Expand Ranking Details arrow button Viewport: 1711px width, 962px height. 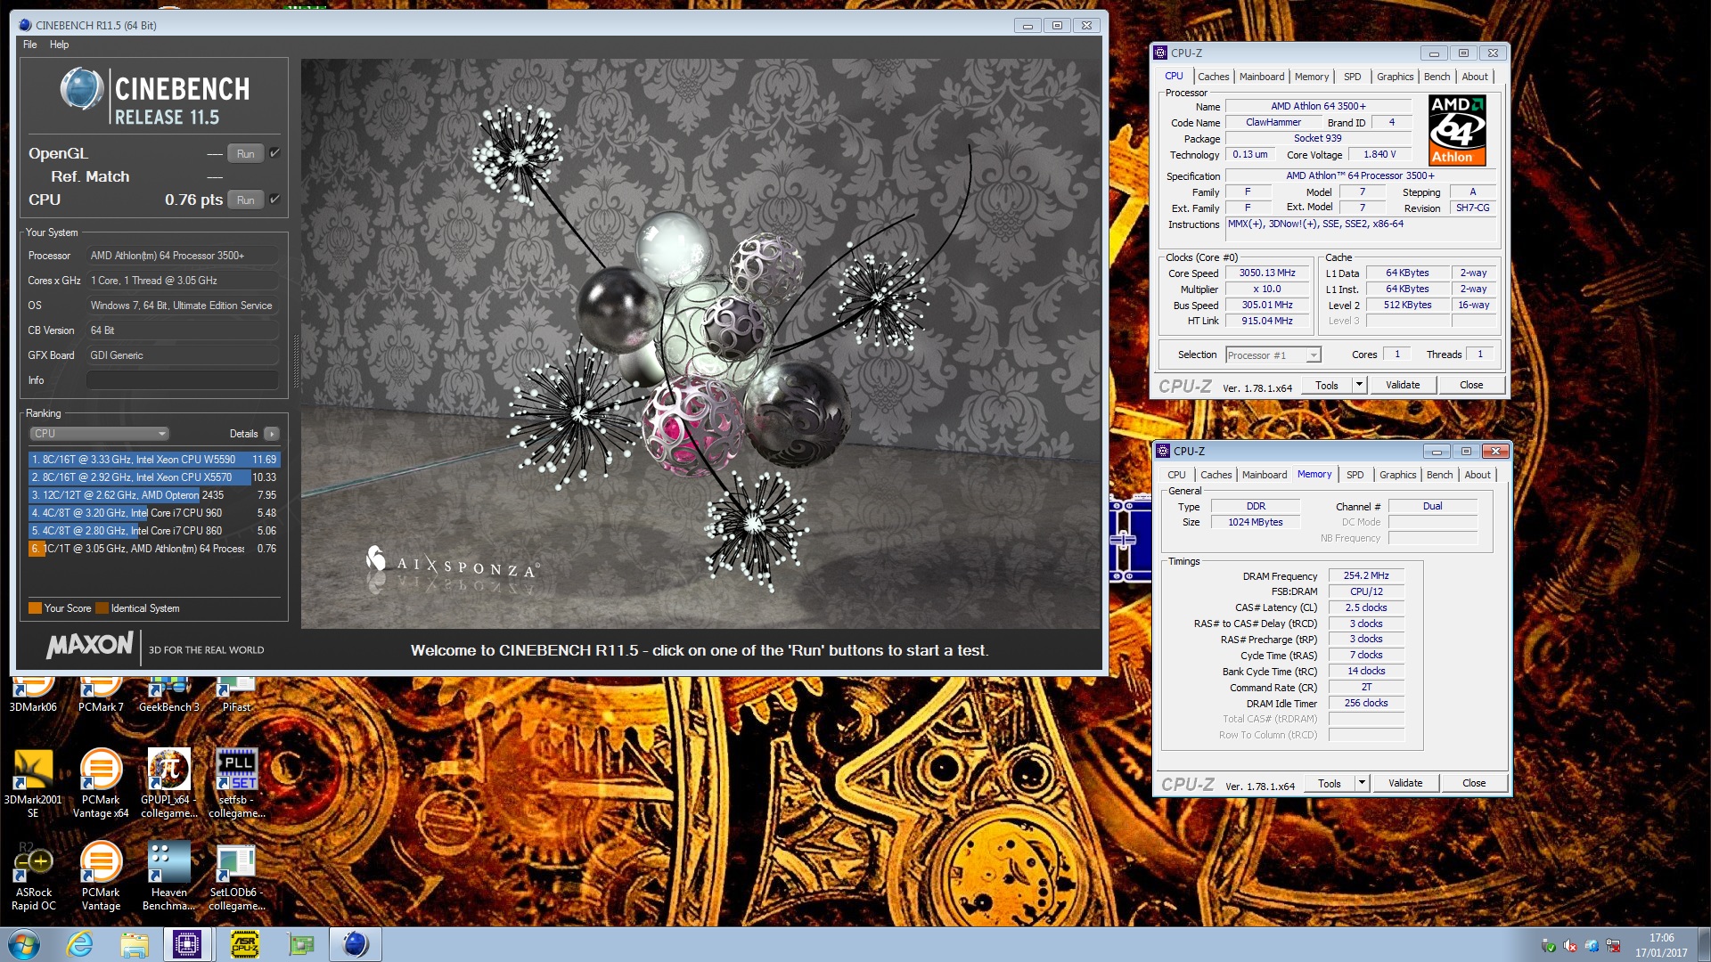pyautogui.click(x=272, y=434)
